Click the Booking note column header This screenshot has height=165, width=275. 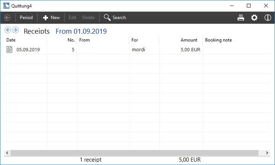218,40
